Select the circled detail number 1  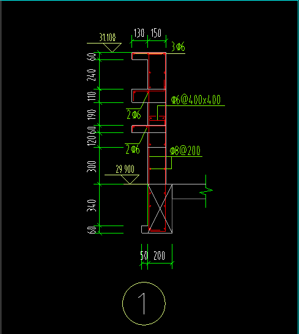point(144,303)
